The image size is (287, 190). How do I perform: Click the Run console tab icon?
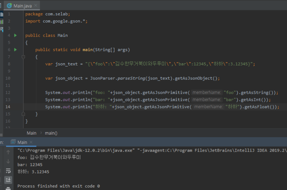pyautogui.click(x=13, y=142)
